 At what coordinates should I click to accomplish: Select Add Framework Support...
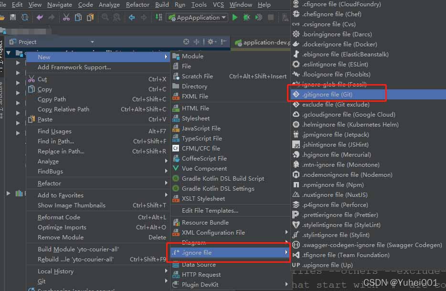point(98,67)
